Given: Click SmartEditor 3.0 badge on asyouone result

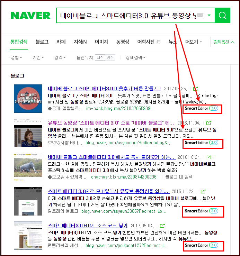Looking at the screenshot, I should (x=202, y=143).
